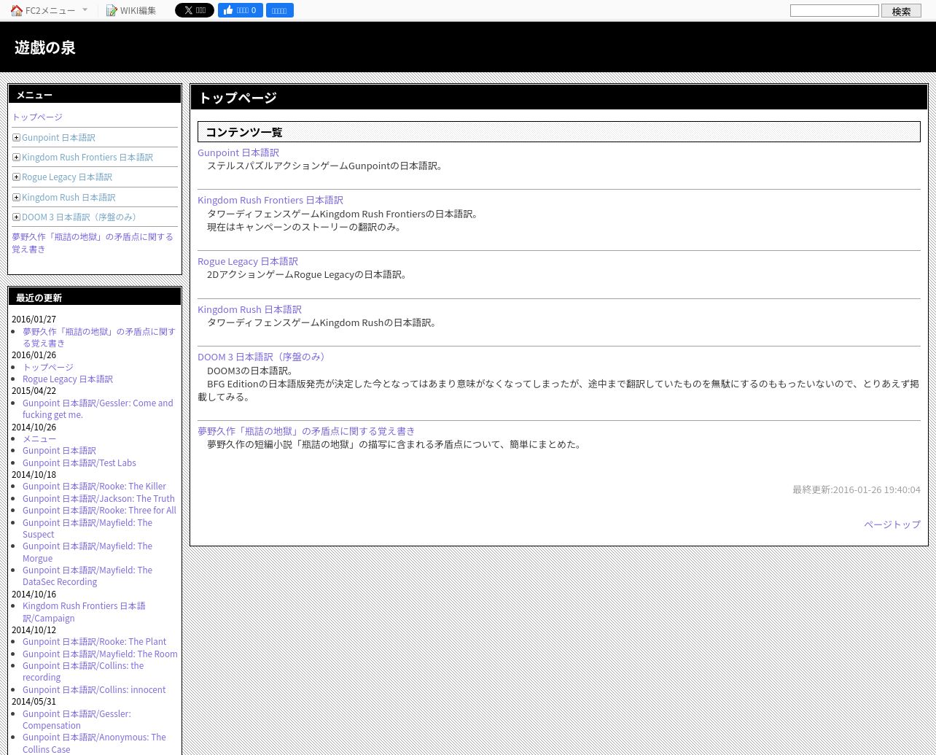Expand Kingdom Rush 日本語訳 tree node

[x=16, y=197]
